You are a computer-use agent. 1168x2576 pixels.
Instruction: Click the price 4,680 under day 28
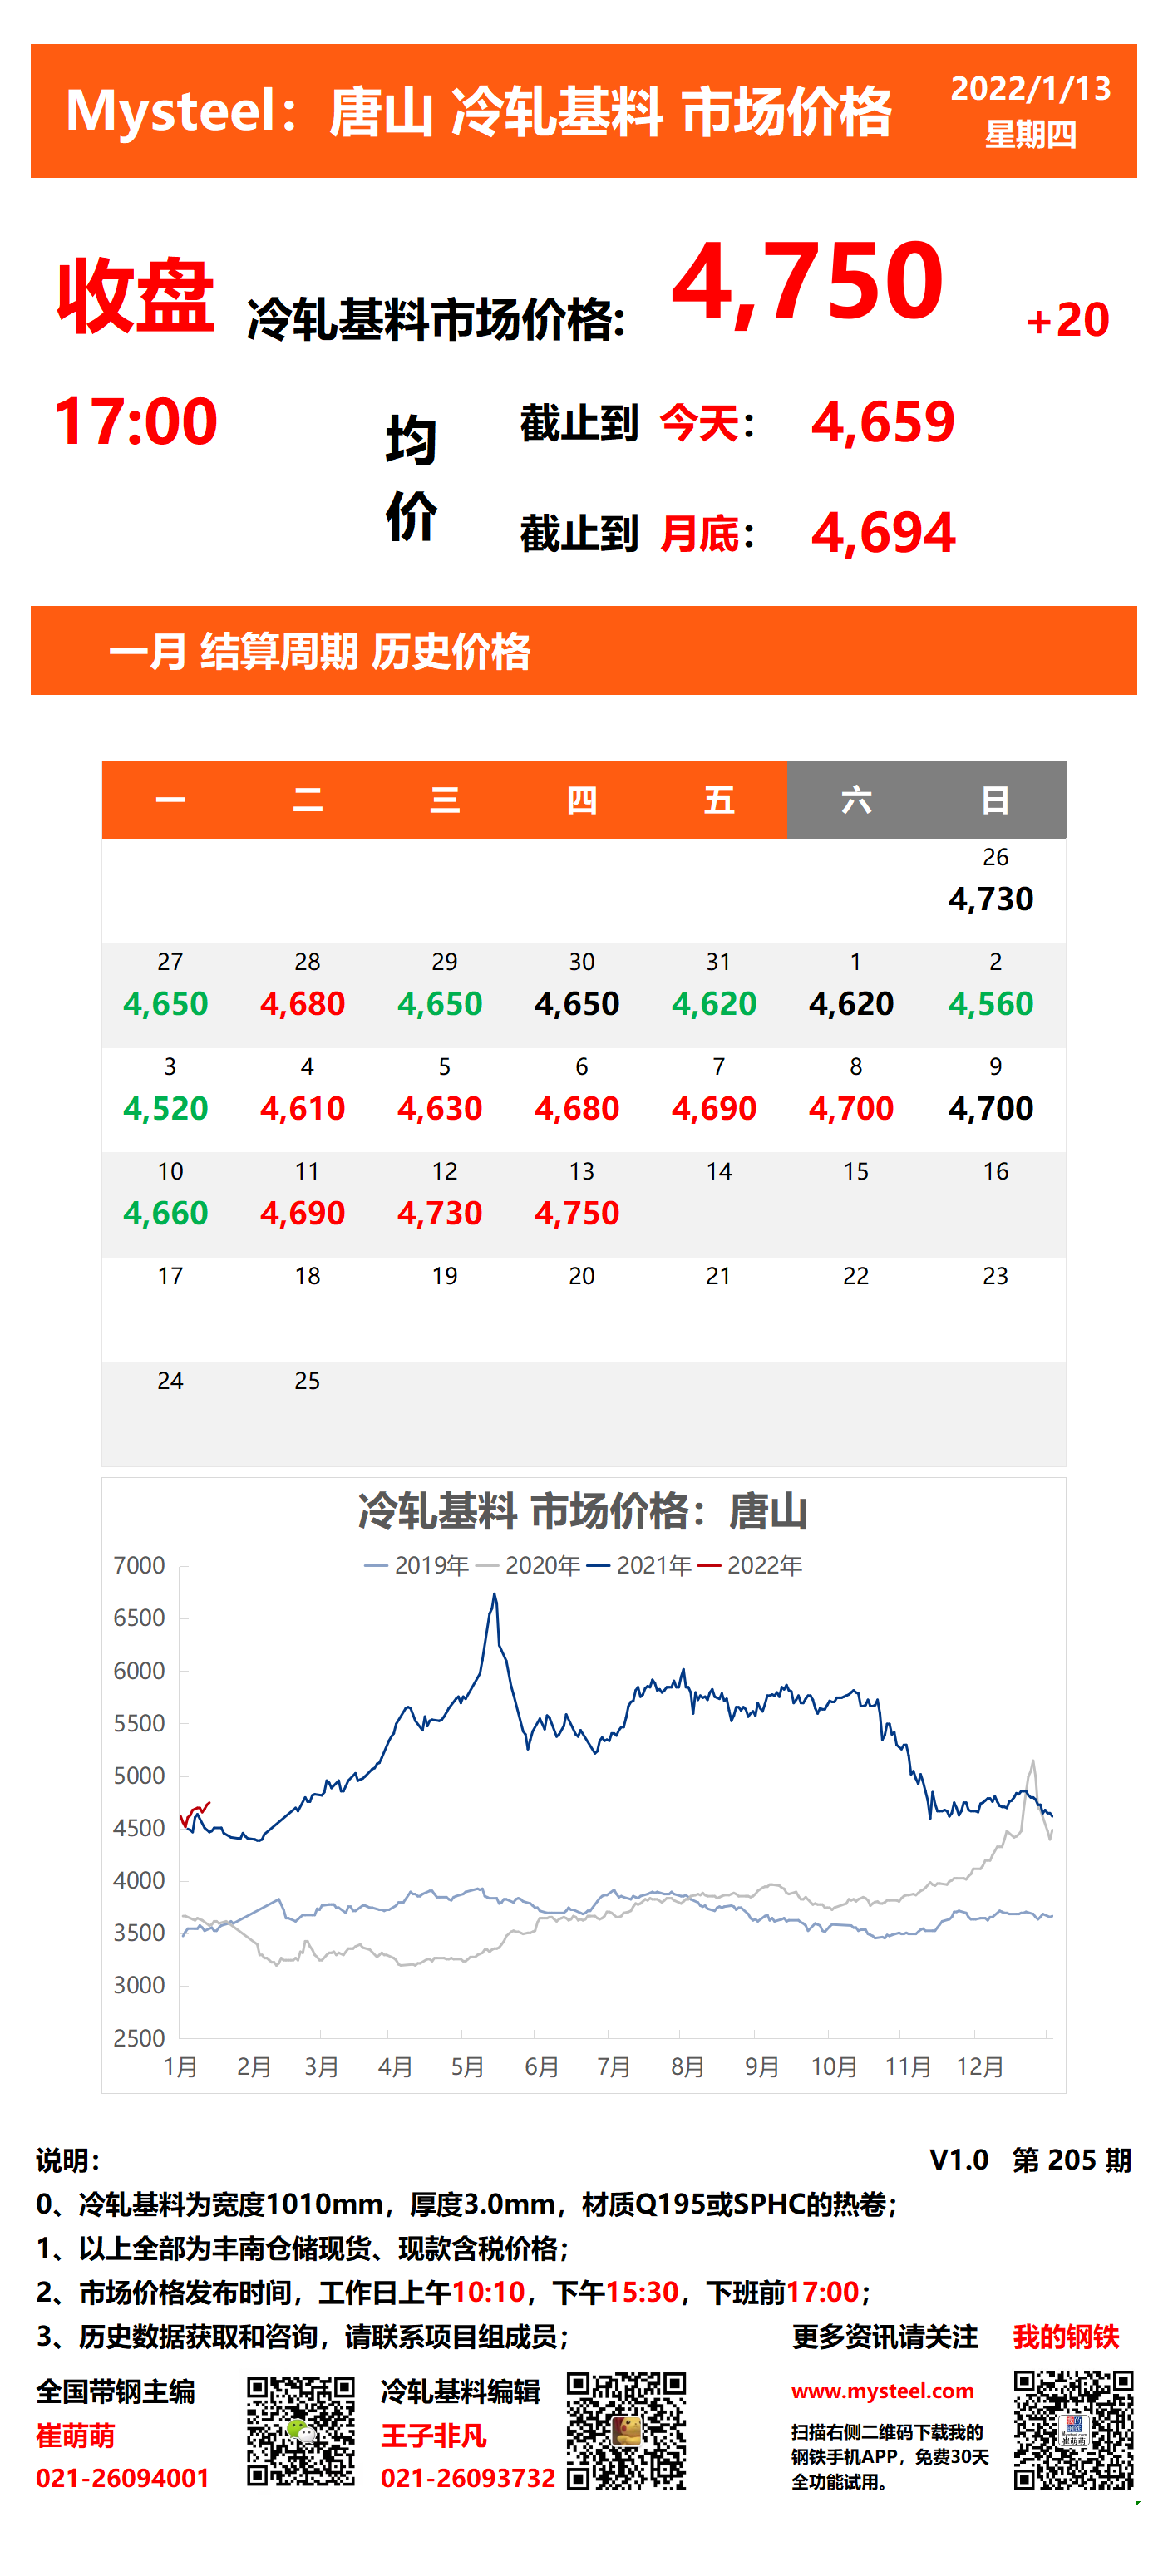tap(303, 1004)
